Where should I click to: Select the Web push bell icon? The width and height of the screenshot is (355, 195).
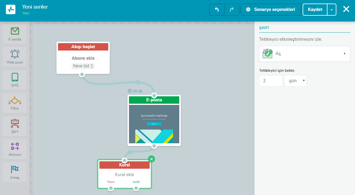[x=15, y=54]
